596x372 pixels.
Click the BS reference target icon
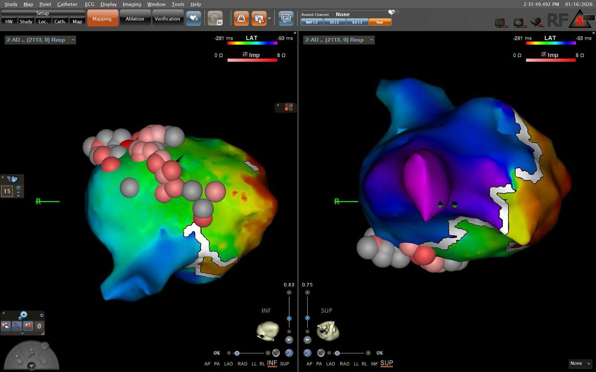[x=215, y=19]
